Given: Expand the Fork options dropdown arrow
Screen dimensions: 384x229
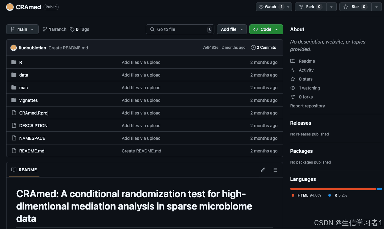Looking at the screenshot, I should tap(331, 7).
